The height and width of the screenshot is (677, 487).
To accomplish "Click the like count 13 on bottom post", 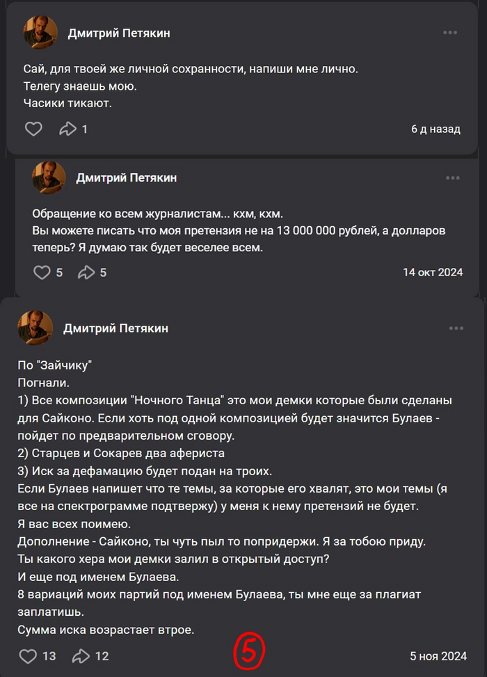I will [49, 655].
